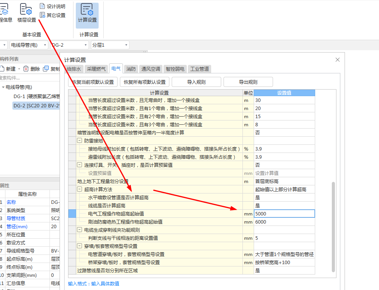This screenshot has height=290, width=379.
Task: Click value 15 for 2个弯曲 row
Action: [x=284, y=117]
